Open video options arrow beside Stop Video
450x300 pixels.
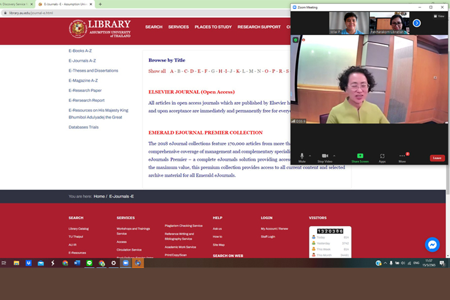pyautogui.click(x=334, y=156)
